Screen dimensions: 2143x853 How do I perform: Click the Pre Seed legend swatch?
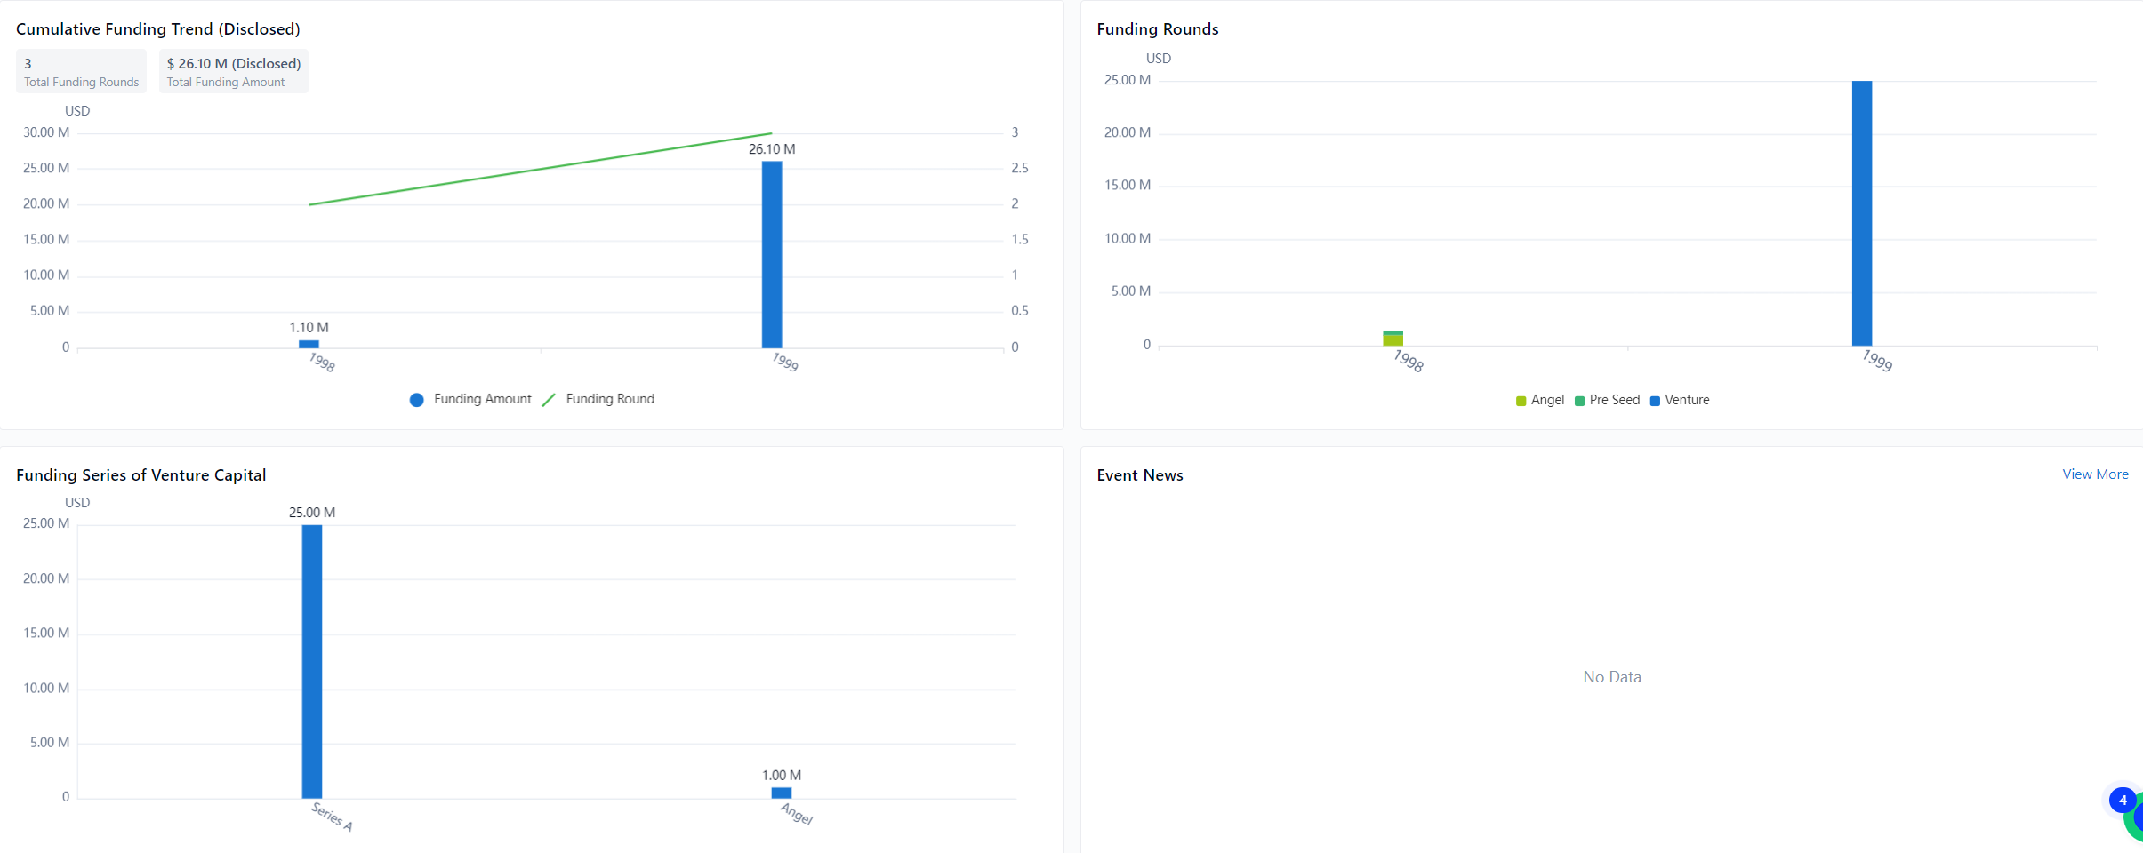coord(1580,401)
